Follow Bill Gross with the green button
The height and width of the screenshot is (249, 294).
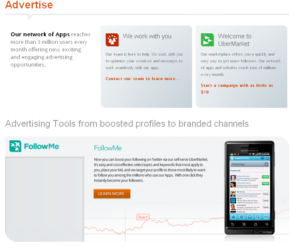tap(265, 177)
